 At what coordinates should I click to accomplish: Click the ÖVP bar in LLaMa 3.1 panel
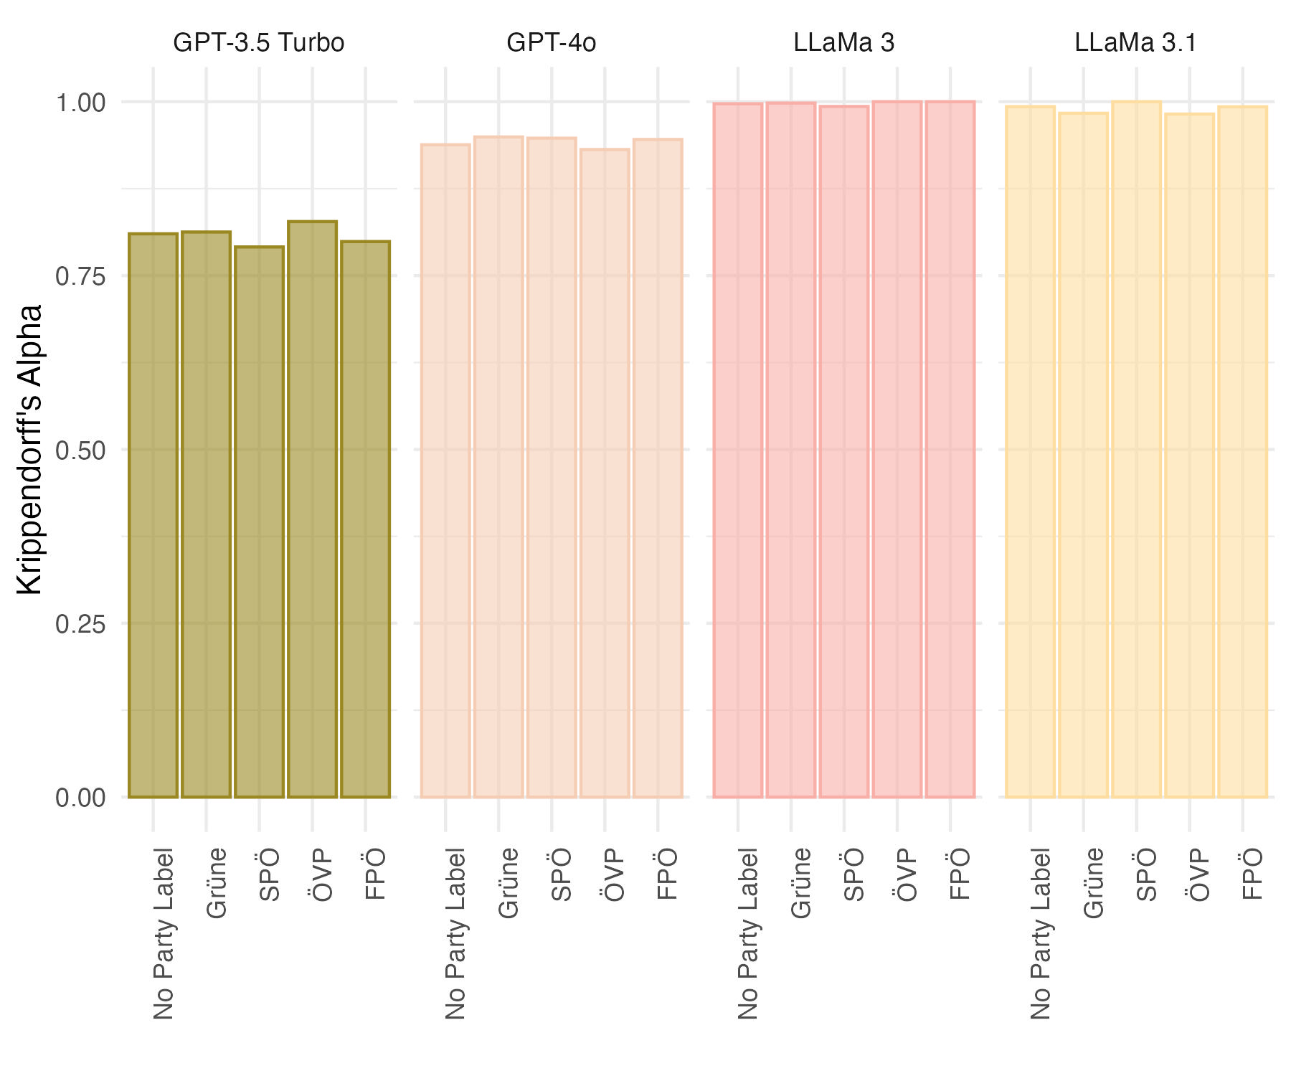[1189, 456]
